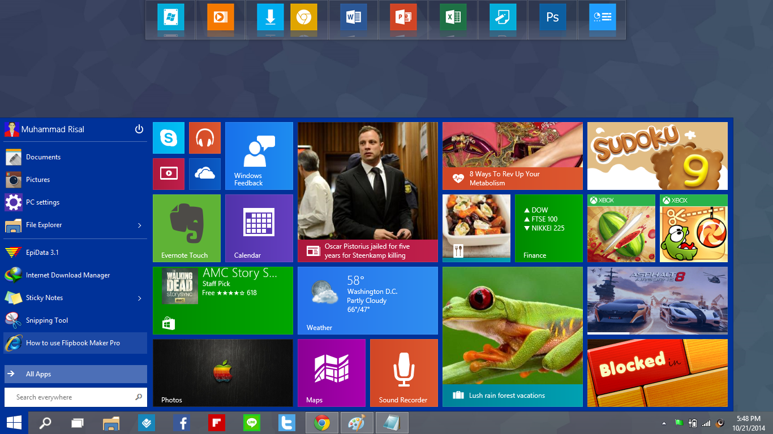This screenshot has height=434, width=773.
Task: Open Oscar Pistorius news tile
Action: 368,192
